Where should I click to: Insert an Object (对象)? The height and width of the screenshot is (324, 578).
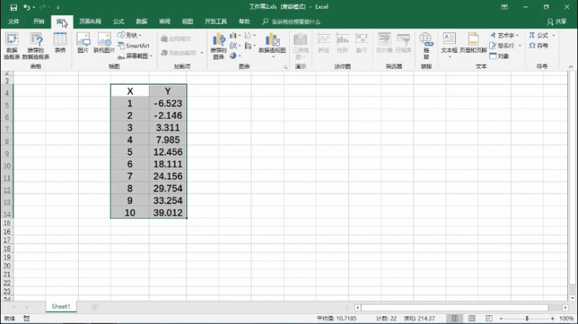(499, 56)
